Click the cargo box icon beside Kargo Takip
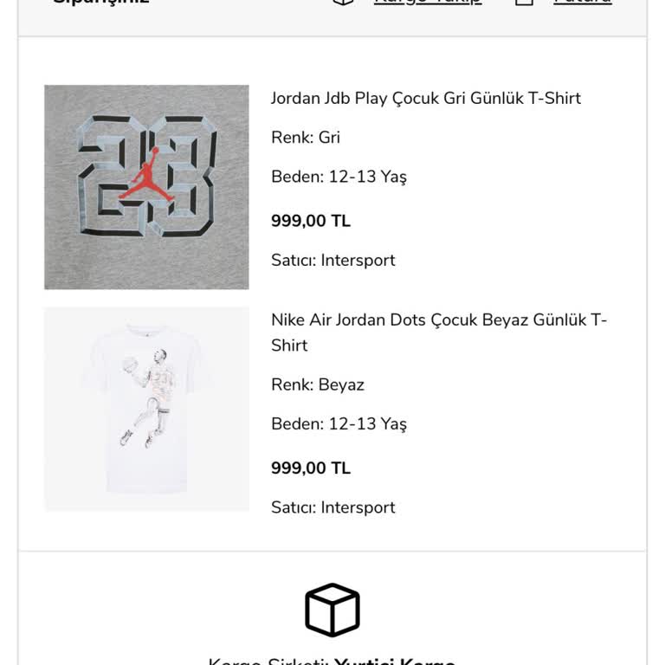Viewport: 665px width, 665px height. coord(344,3)
